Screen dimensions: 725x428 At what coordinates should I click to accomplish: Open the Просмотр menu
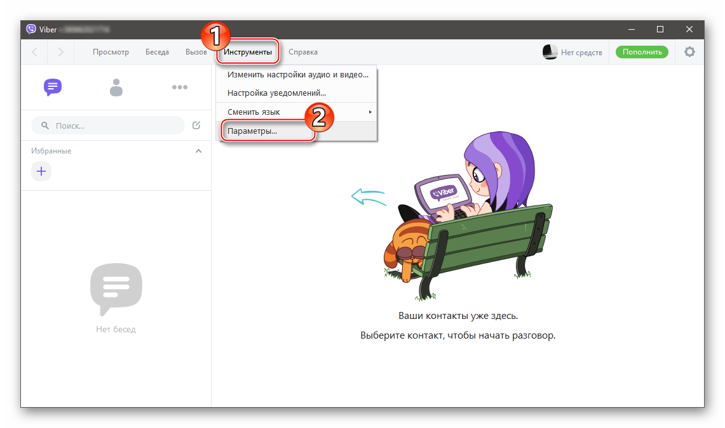tap(111, 52)
